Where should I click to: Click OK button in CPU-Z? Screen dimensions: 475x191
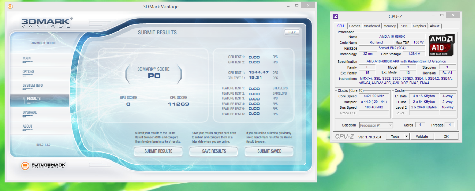coord(446,137)
